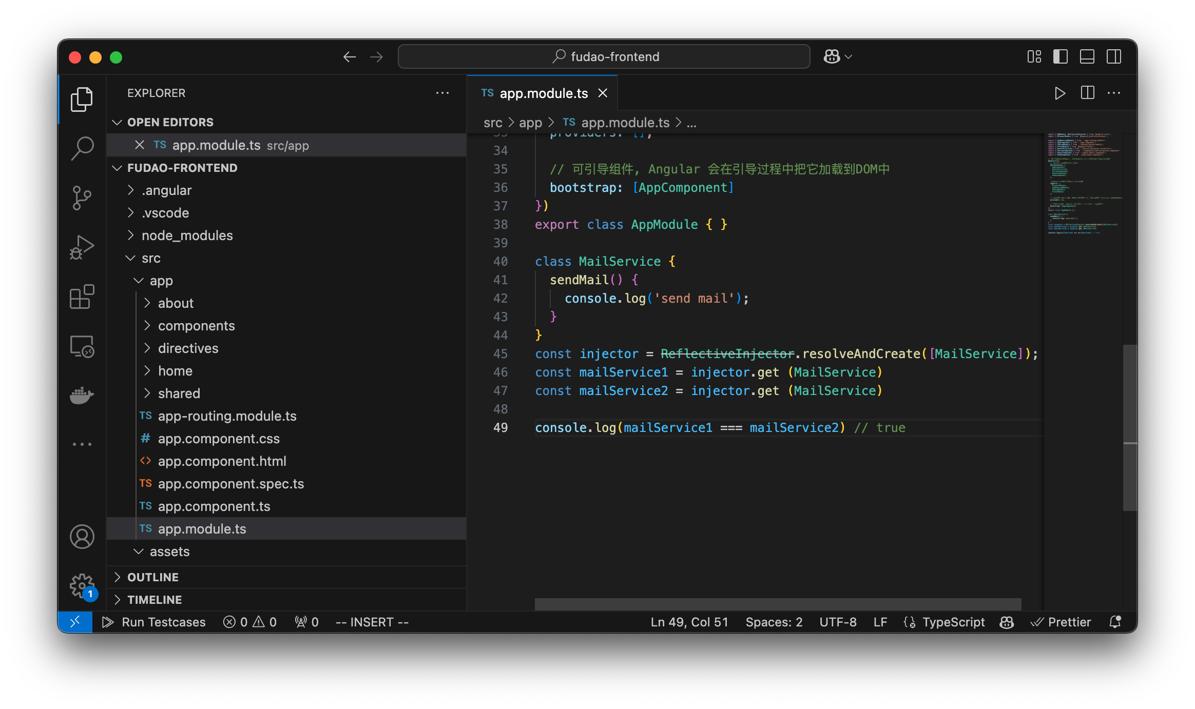Toggle the bottom panel visibility

1087,56
